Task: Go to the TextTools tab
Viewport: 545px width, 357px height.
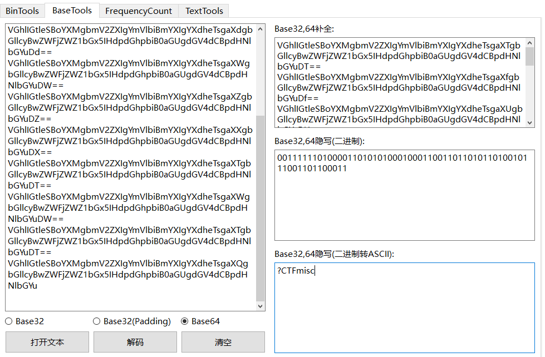Action: pos(204,11)
